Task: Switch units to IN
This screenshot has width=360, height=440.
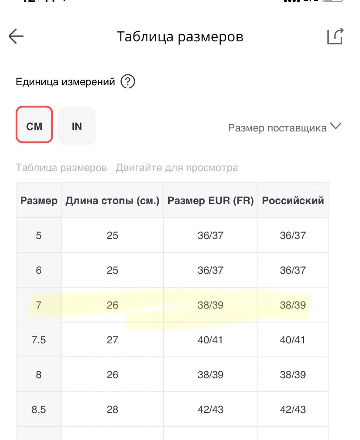Action: point(77,126)
